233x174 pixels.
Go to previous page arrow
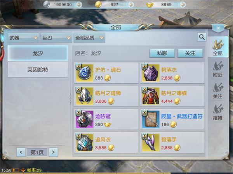tap(21, 152)
